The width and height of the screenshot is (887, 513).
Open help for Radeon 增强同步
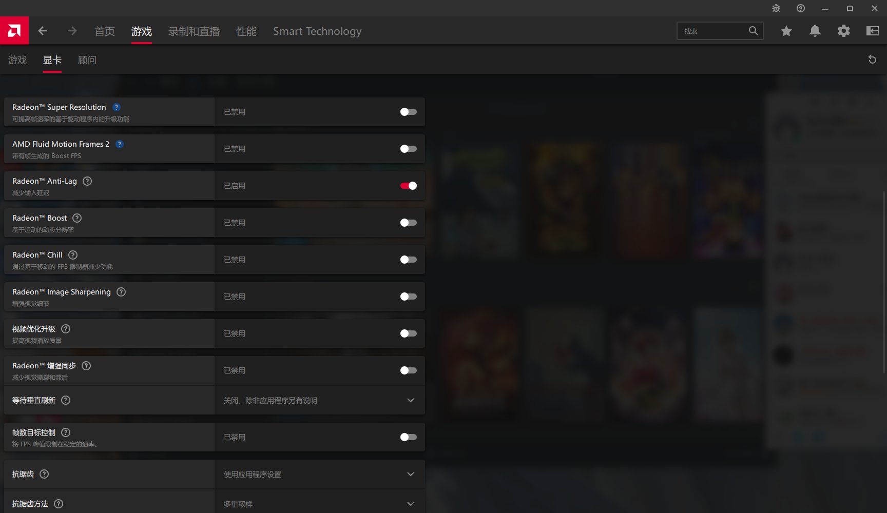click(x=86, y=366)
